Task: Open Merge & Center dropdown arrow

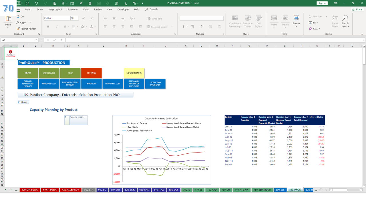Action: [172, 27]
